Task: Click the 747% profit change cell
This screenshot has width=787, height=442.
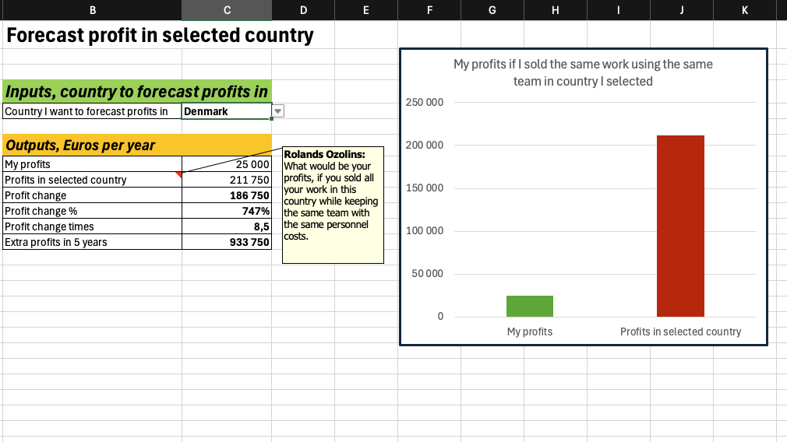Action: click(x=227, y=211)
